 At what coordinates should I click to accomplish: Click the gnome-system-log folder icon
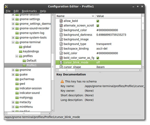17,33
